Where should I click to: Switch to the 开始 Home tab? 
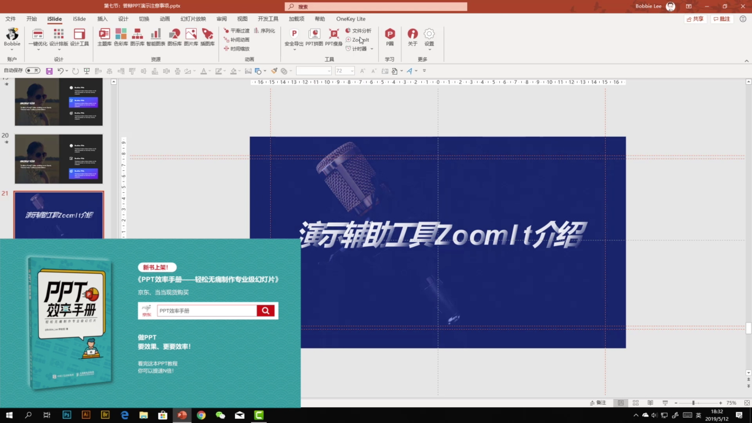point(32,19)
